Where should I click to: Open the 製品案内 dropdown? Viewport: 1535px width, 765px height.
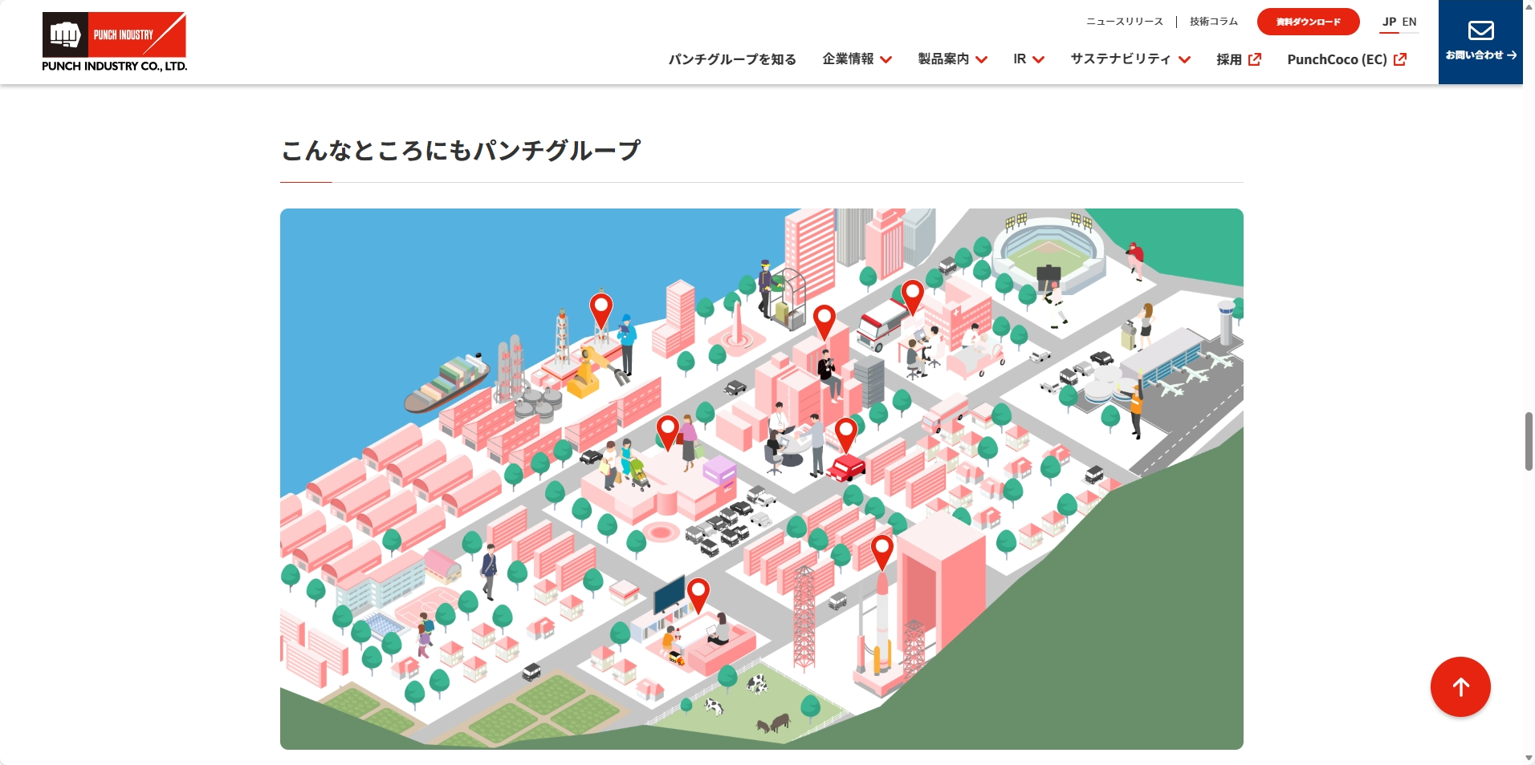(944, 59)
